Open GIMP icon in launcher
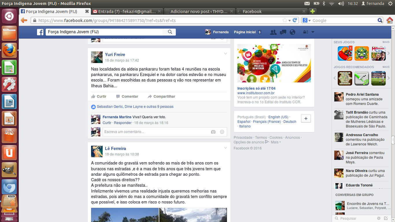Screen dimensions: 395x222 (x=9, y=170)
